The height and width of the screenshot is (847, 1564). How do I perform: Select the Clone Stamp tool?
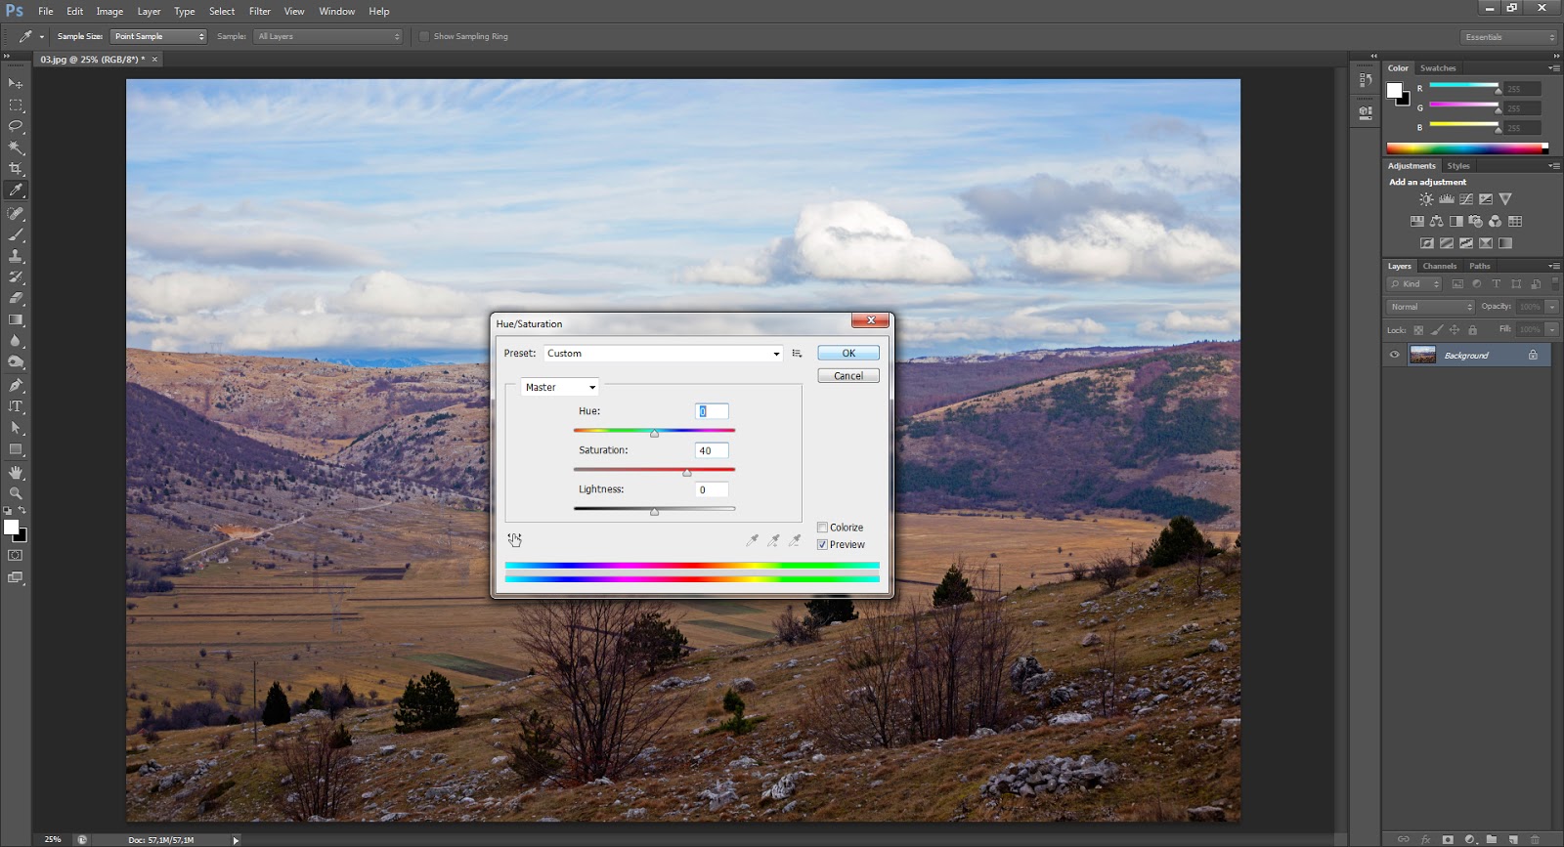click(16, 256)
